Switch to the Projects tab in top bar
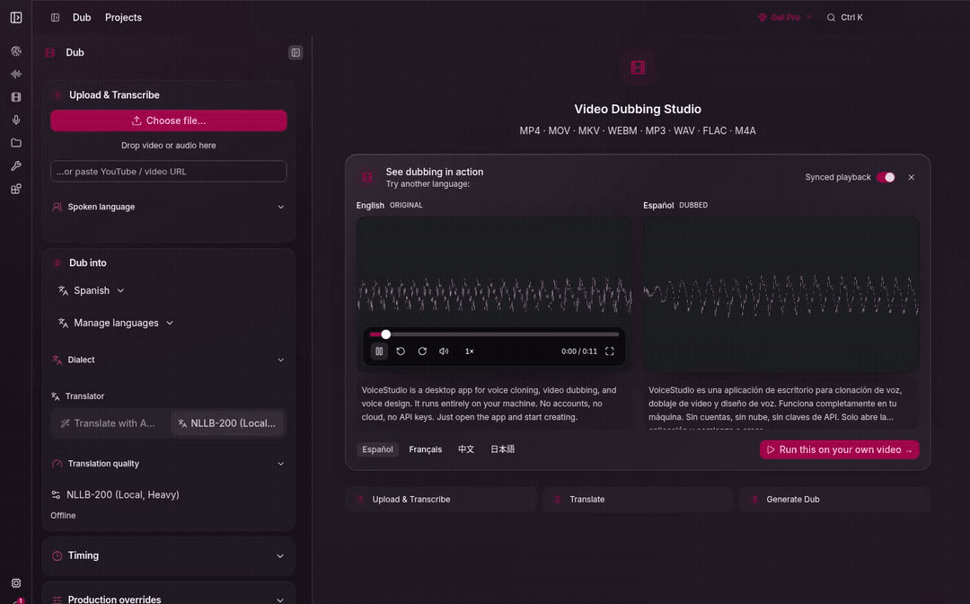Viewport: 970px width, 604px height. (123, 17)
